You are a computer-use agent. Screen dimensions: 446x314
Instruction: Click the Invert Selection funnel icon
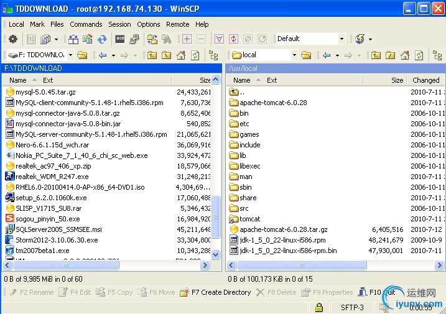(219, 39)
